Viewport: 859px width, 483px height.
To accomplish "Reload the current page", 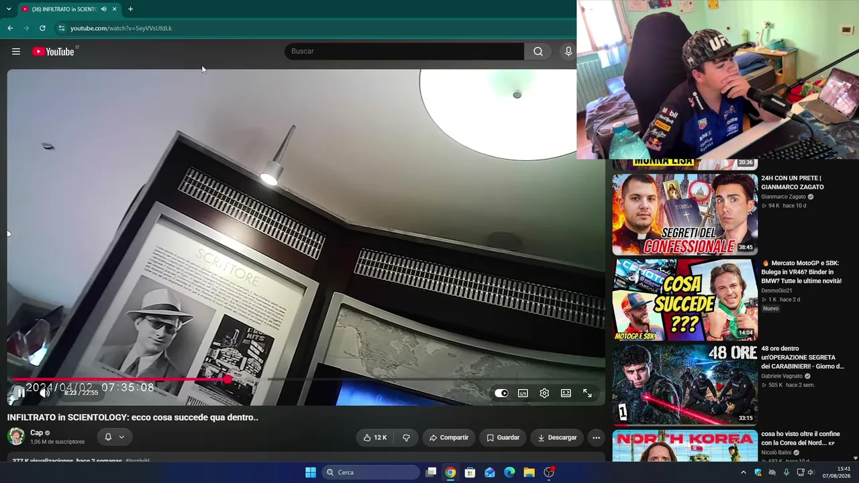I will point(42,28).
